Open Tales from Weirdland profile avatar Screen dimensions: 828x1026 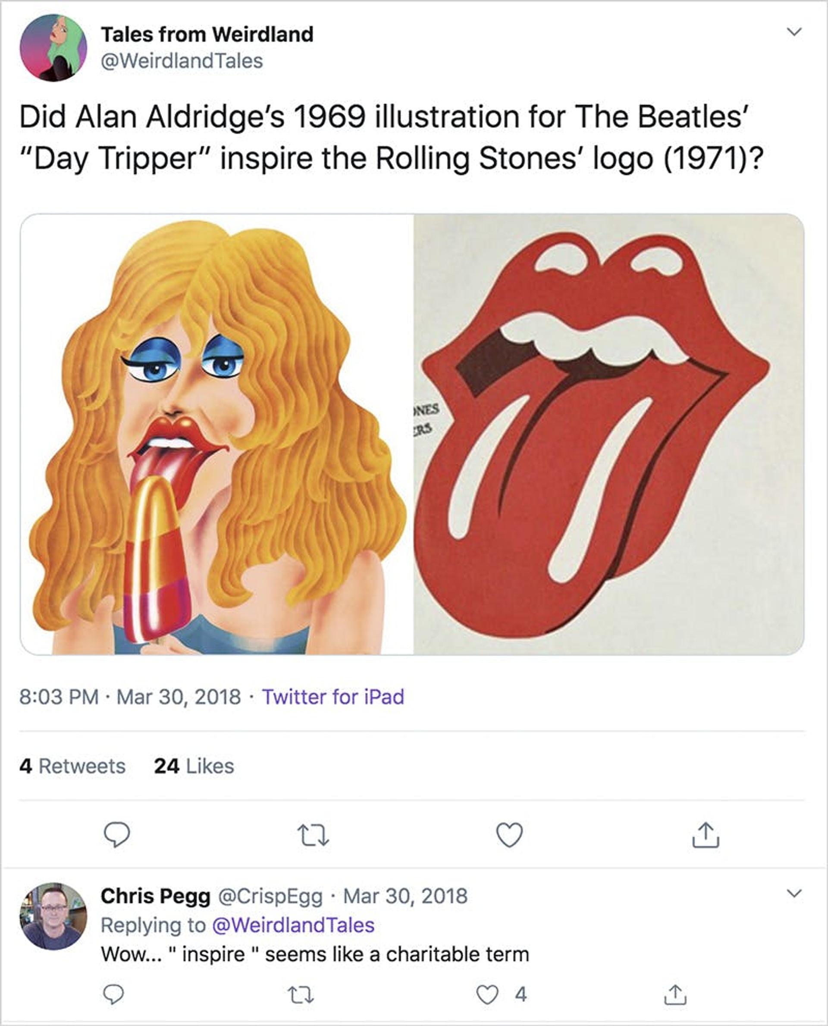[53, 48]
